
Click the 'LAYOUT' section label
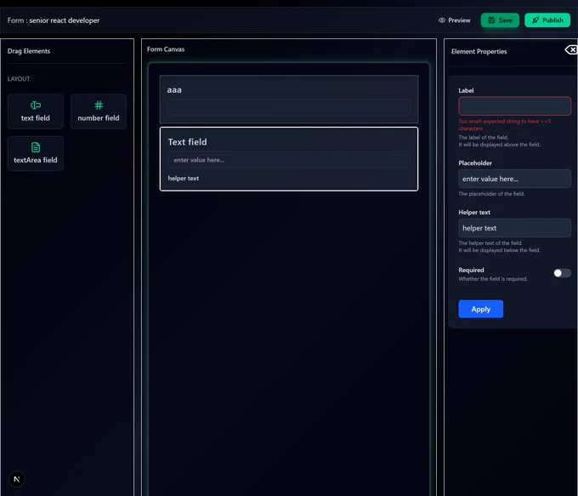click(19, 79)
